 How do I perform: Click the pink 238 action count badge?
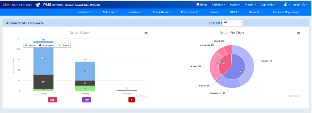click(x=52, y=100)
